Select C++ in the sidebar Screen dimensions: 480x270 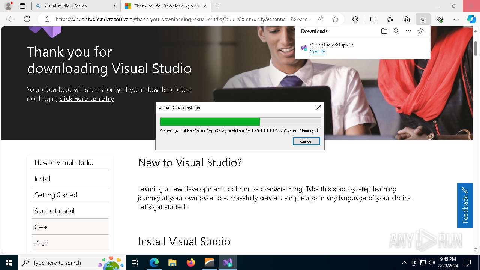70,227
